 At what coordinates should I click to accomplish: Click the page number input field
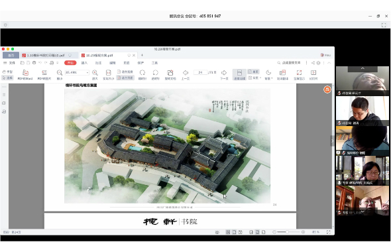[x=200, y=72]
